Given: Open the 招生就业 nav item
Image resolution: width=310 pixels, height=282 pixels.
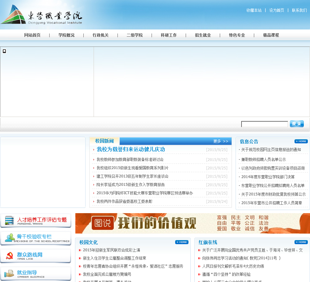Looking at the screenshot, I should point(203,35).
